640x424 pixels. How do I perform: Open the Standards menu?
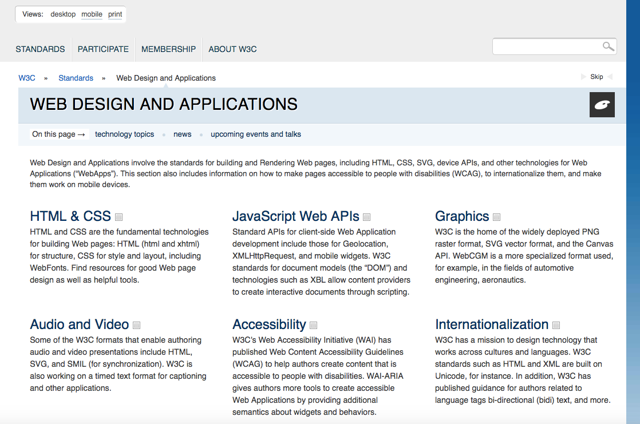40,49
